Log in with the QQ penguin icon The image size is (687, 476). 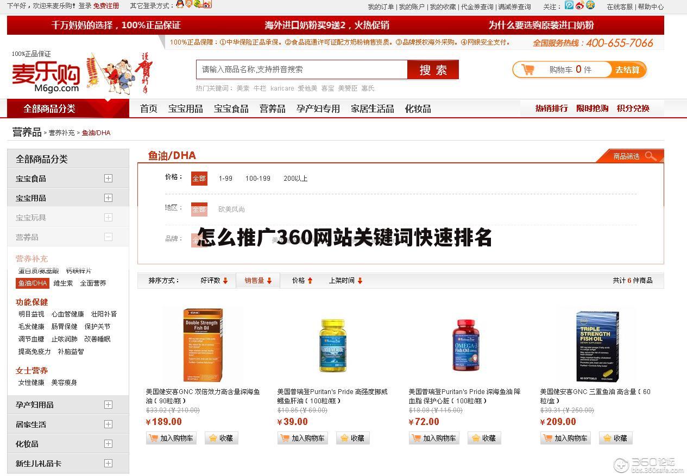(180, 5)
